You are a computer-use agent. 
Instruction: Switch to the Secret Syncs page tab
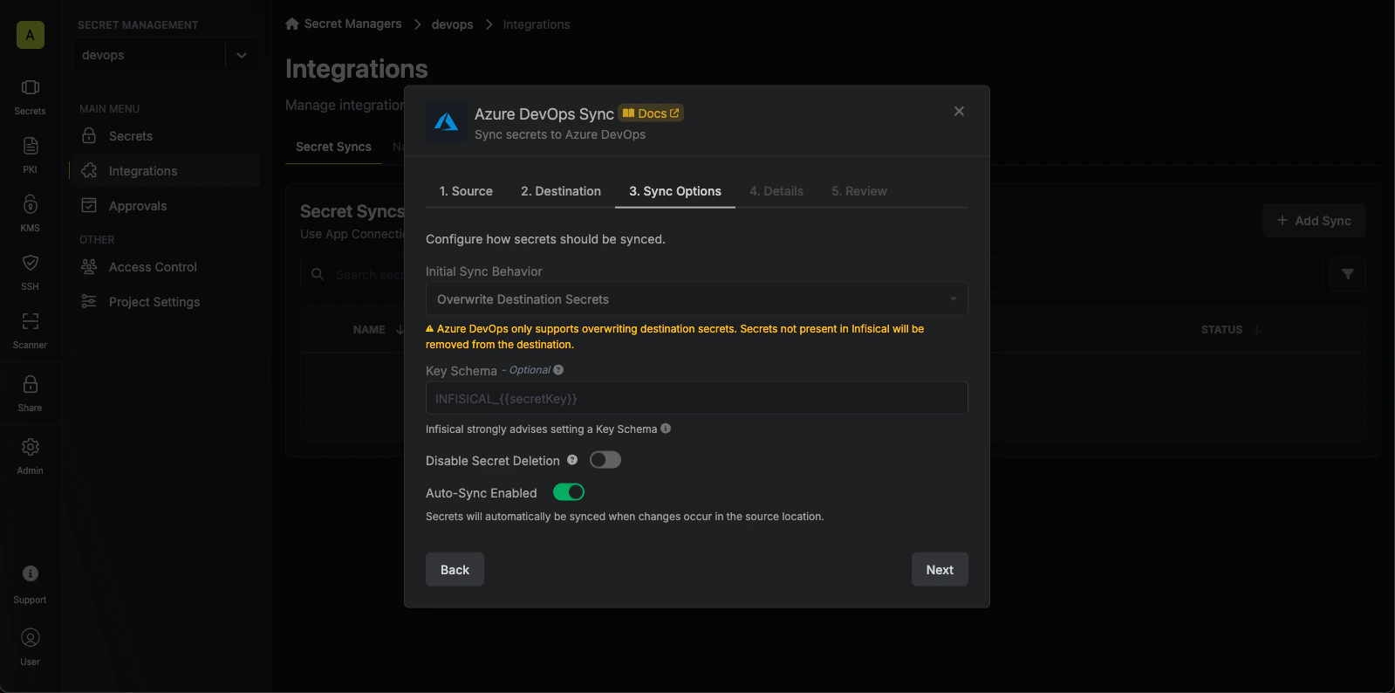333,147
